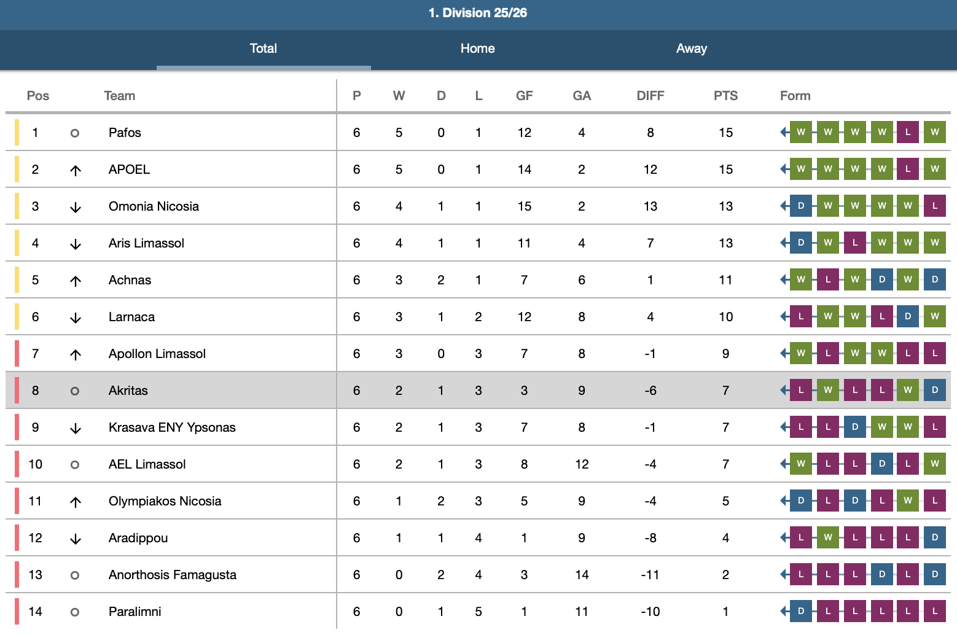This screenshot has height=635, width=957.
Task: Click the up arrow beside Apollon Limassol
Action: click(x=75, y=354)
